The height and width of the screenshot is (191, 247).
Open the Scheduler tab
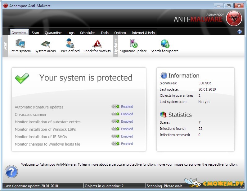pos(87,33)
